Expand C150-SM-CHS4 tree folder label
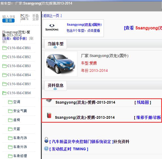The image size is (162, 159). coord(19,75)
